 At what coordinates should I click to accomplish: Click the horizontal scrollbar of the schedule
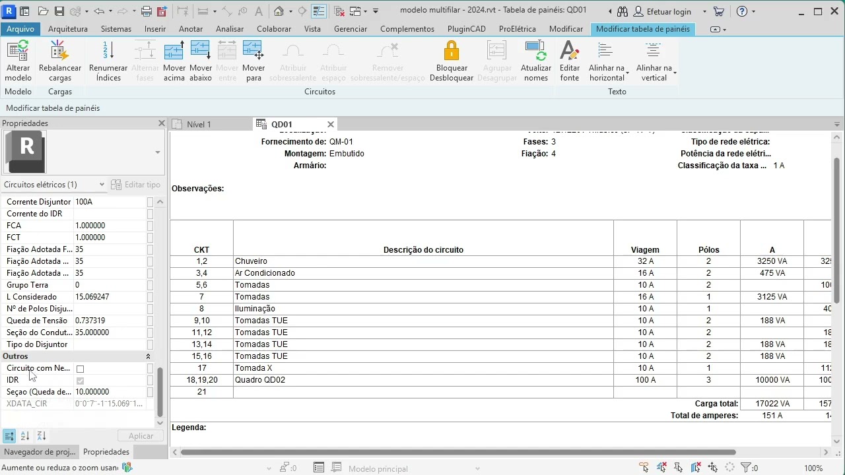[x=458, y=453]
